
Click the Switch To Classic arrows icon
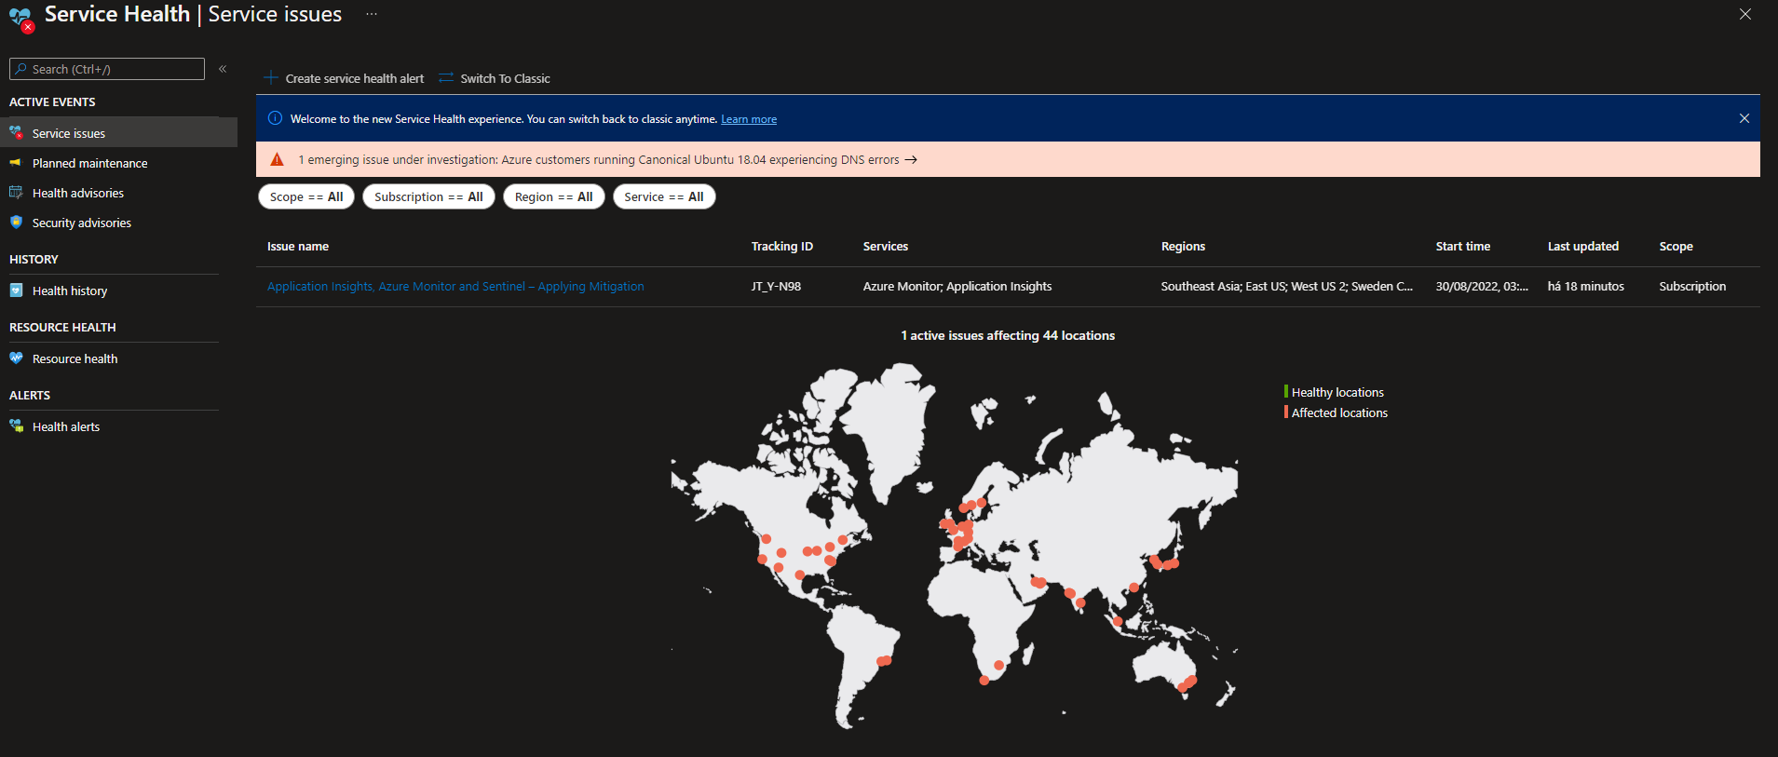point(446,78)
